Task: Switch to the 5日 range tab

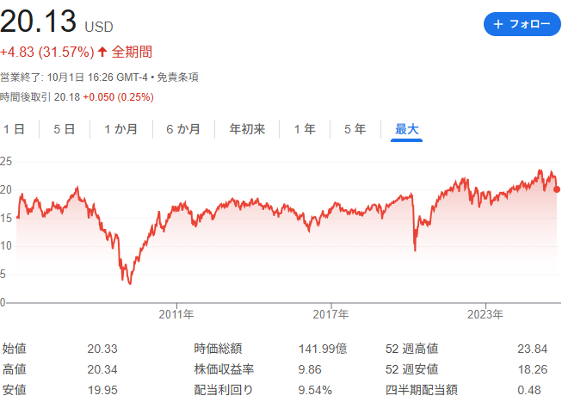Action: pyautogui.click(x=65, y=129)
